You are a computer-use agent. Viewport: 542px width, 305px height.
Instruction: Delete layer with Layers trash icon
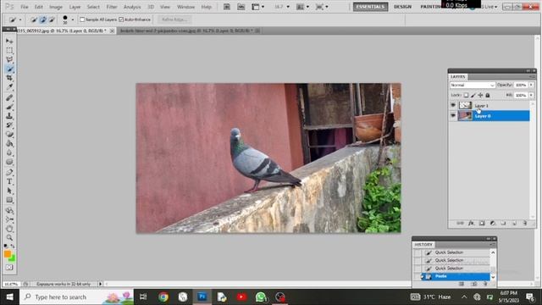coord(525,224)
